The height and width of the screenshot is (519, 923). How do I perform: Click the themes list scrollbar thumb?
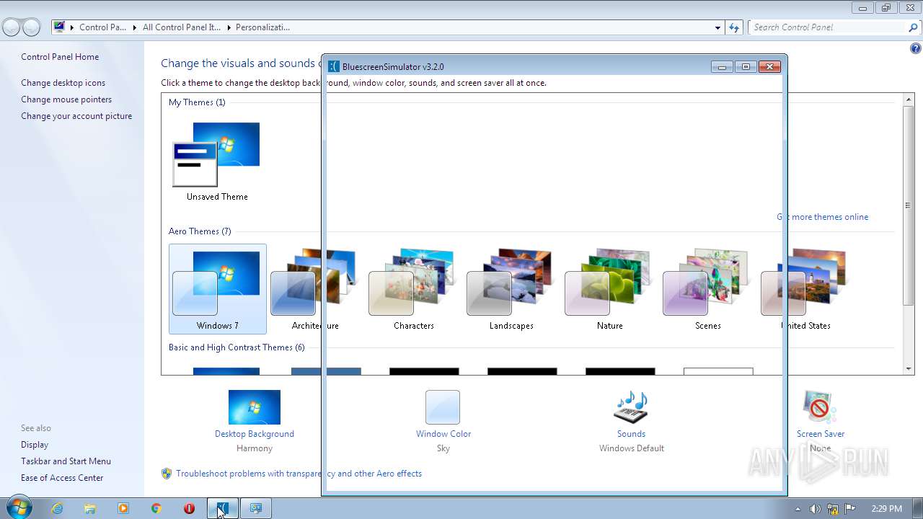[x=909, y=205]
